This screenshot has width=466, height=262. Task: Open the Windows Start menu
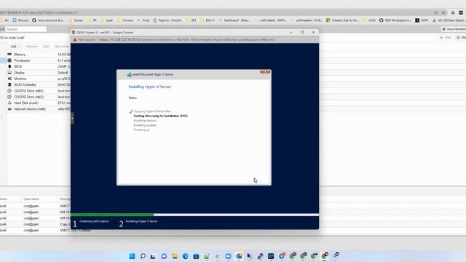[132, 256]
